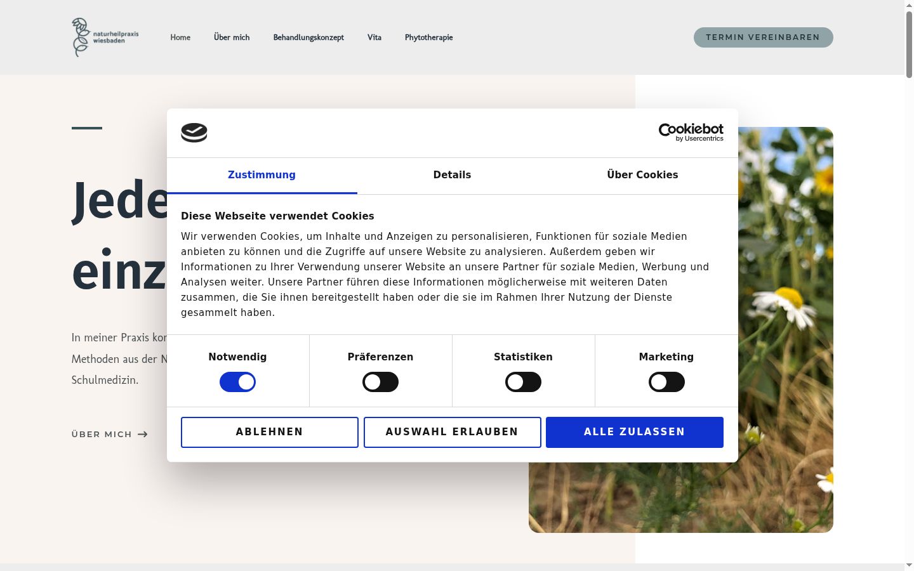Screen dimensions: 914x571
Task: Click the TERMIN VEREINBAREN button
Action: pyautogui.click(x=763, y=37)
